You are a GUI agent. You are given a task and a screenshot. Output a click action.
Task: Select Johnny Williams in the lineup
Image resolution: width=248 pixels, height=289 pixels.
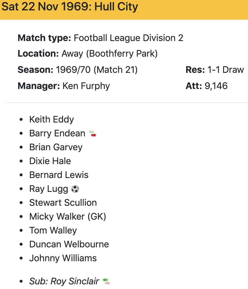(x=63, y=258)
